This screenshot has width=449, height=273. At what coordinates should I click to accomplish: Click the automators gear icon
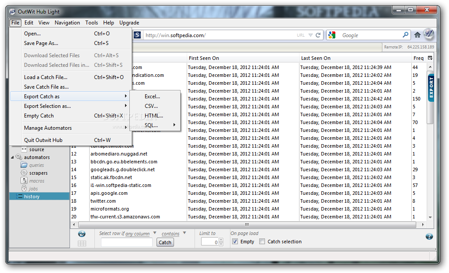coord(19,157)
